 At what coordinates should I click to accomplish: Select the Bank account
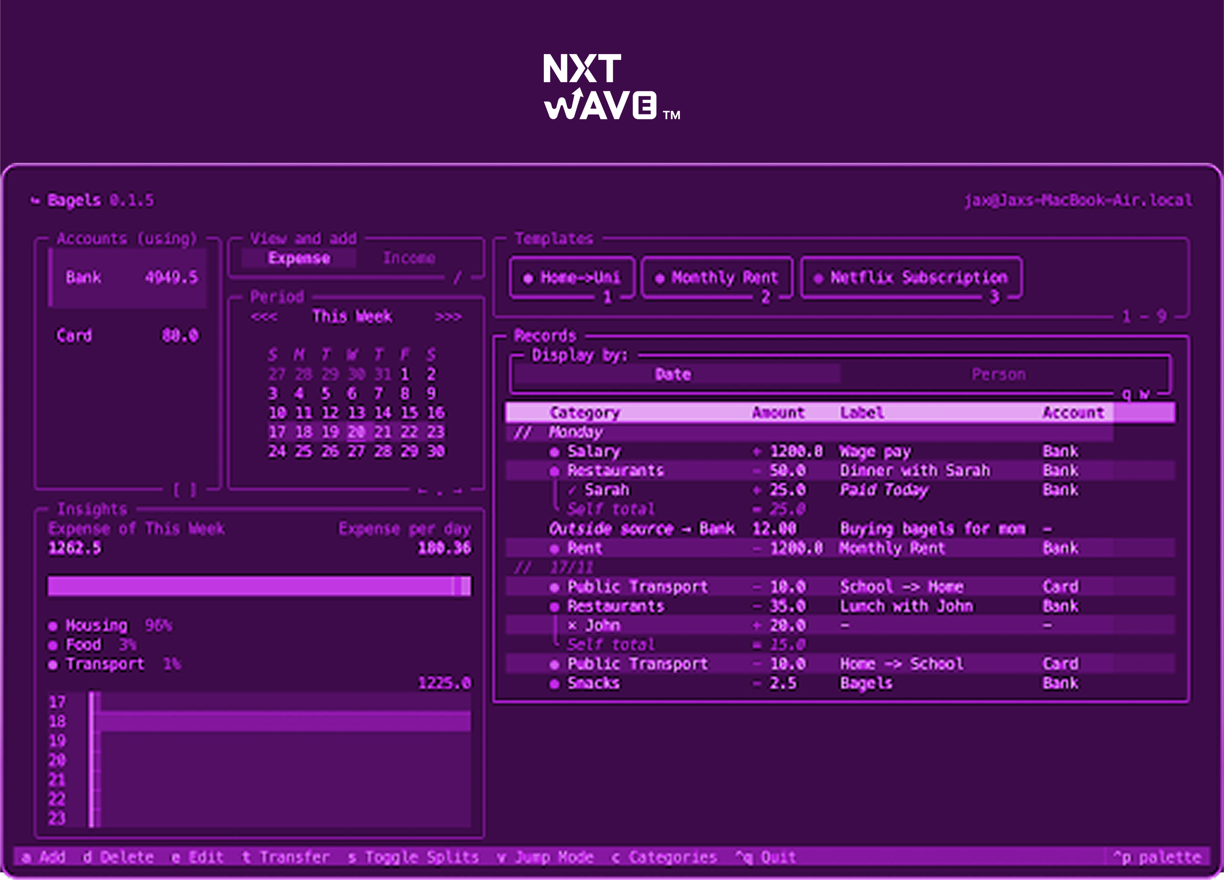click(x=127, y=277)
